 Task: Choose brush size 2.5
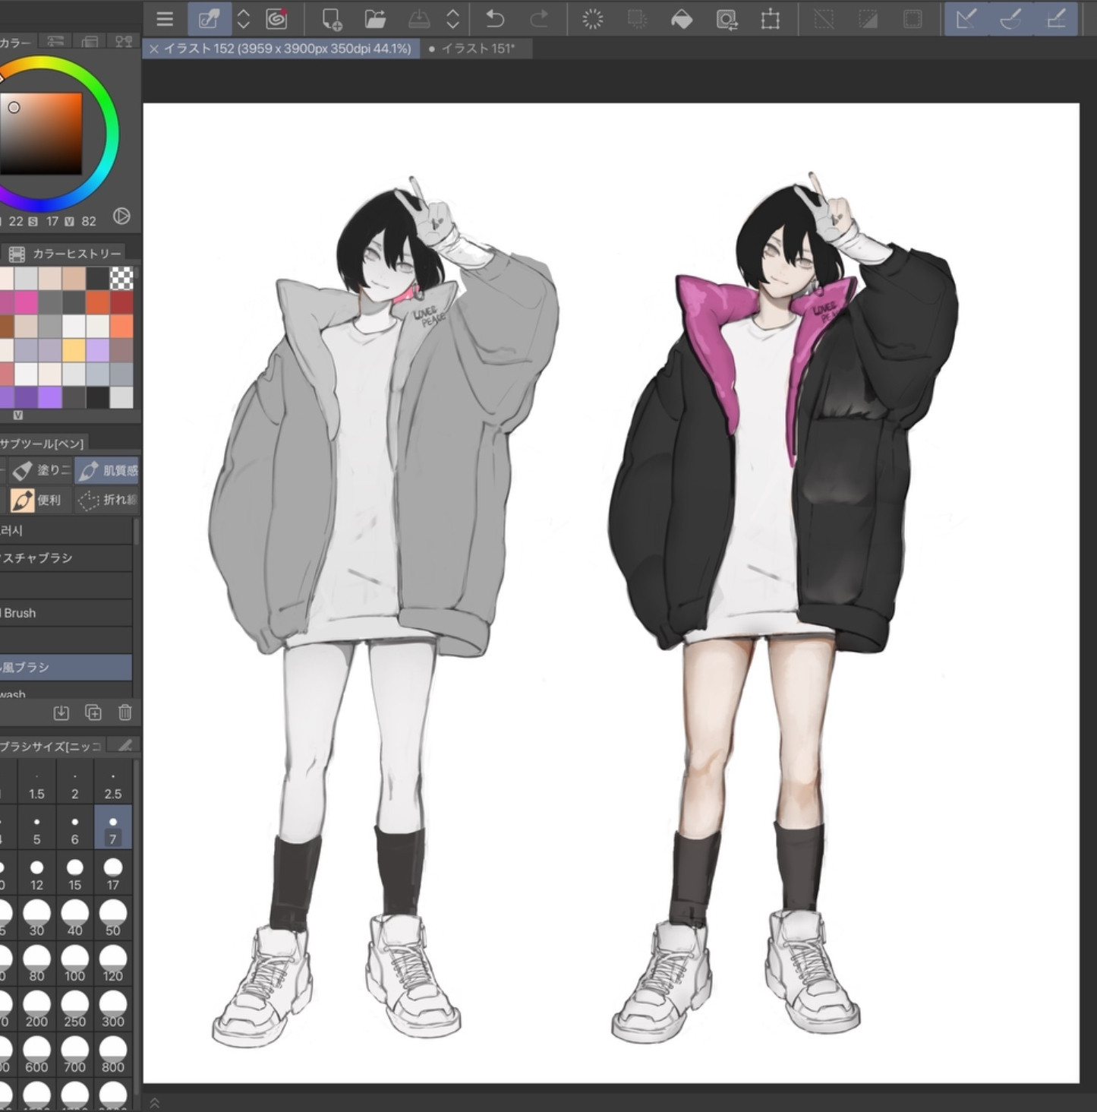tap(113, 782)
